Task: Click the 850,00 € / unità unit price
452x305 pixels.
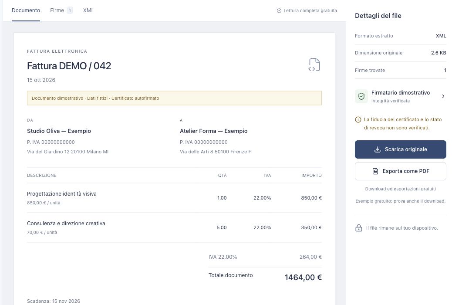Action: (44, 203)
